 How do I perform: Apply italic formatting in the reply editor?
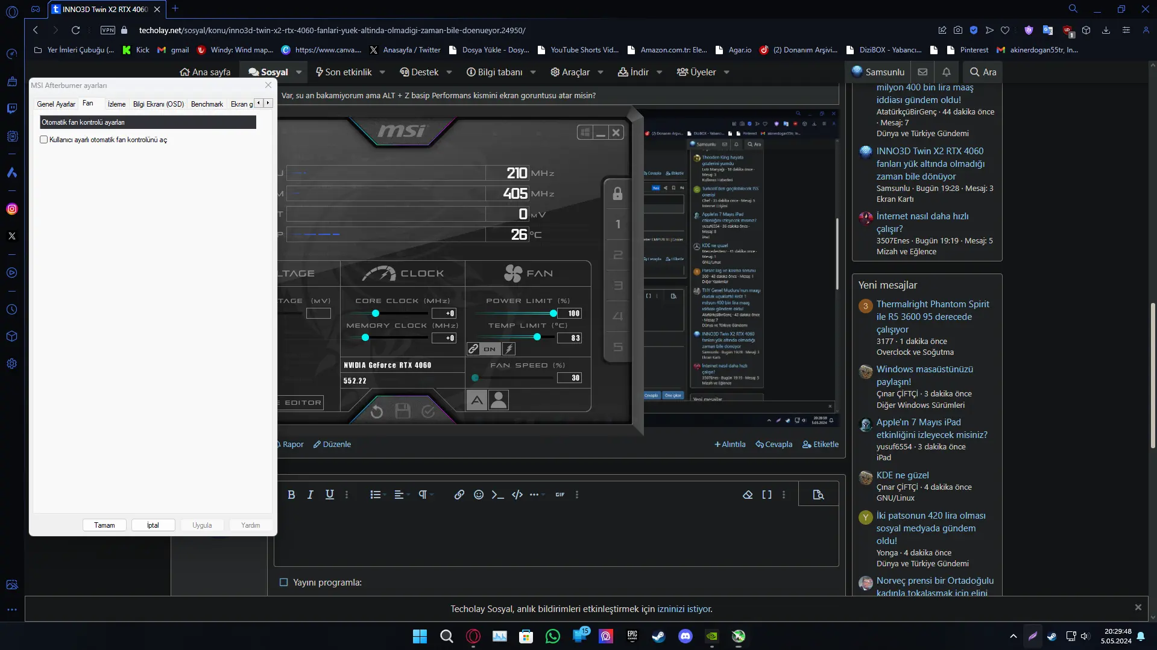[310, 495]
